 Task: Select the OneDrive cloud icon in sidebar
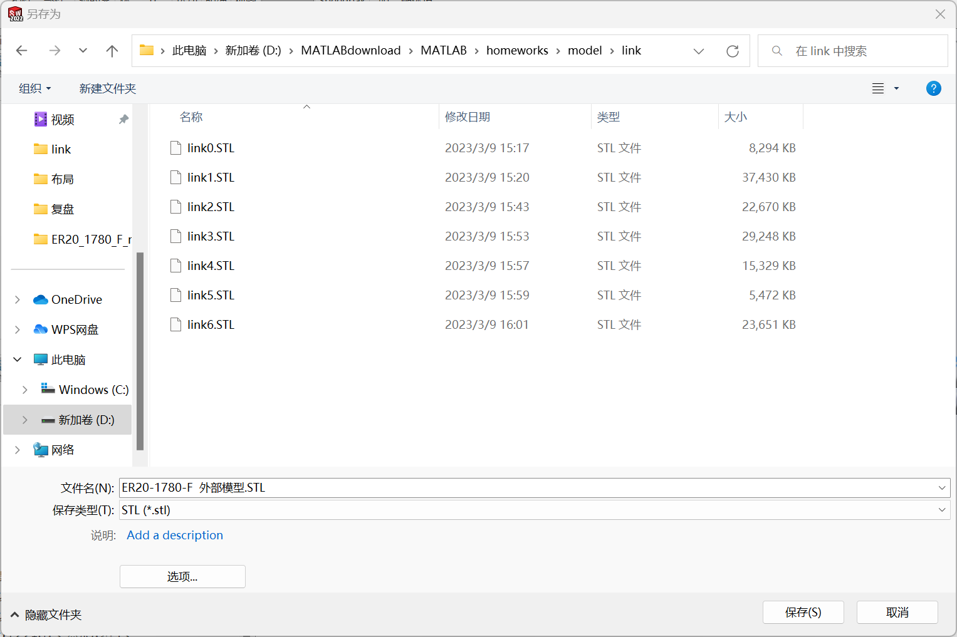(x=39, y=299)
